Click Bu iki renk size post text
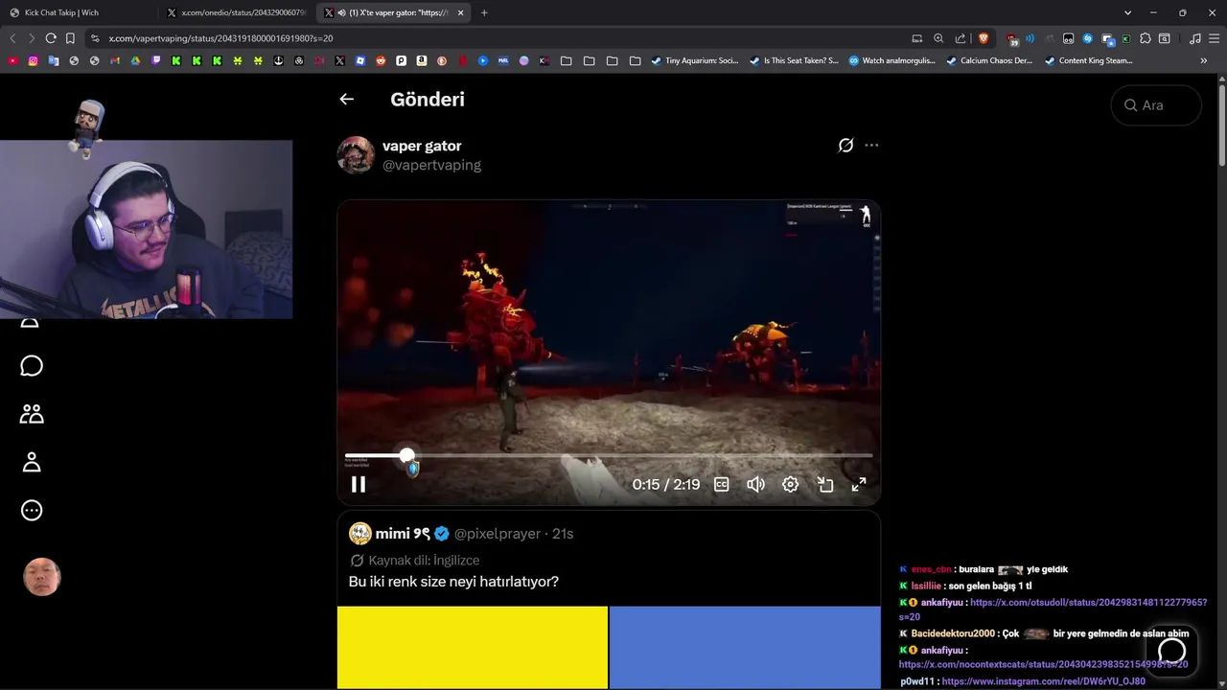 pos(453,582)
